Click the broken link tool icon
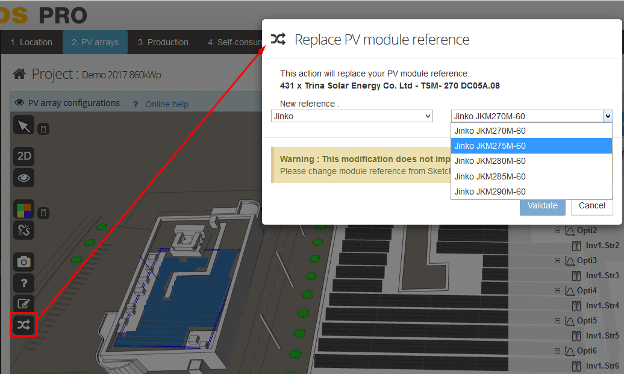624x374 pixels. point(23,230)
